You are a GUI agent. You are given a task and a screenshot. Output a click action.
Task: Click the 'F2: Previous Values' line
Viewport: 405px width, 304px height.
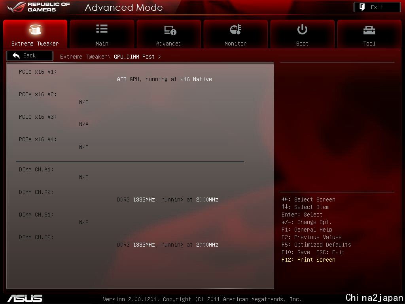[x=312, y=237]
